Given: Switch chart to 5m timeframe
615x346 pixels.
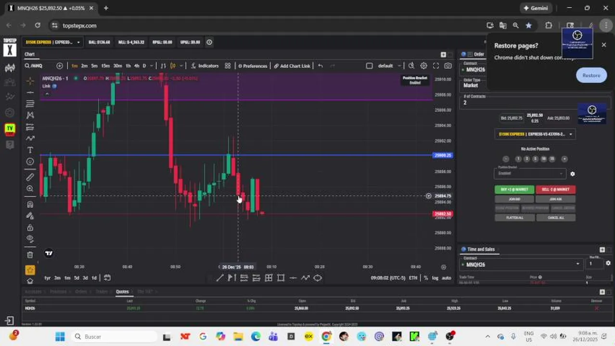Looking at the screenshot, I should click(94, 66).
